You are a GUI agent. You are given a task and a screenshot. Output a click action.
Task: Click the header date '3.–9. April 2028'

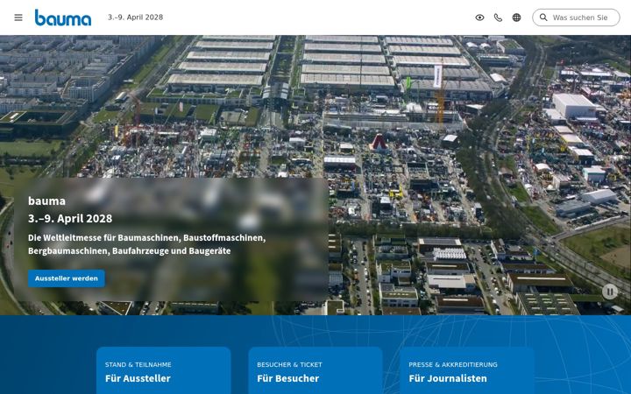[135, 18]
